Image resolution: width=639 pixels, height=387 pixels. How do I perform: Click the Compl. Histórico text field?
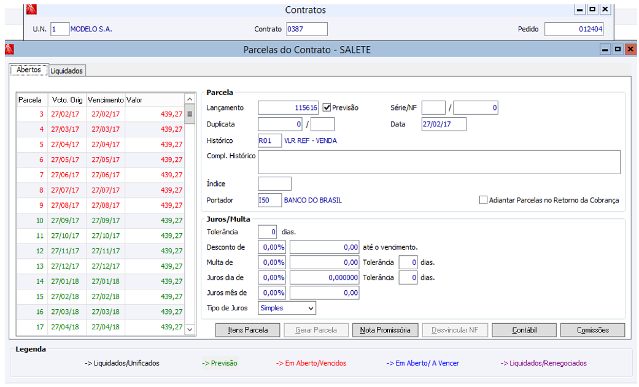coord(438,163)
